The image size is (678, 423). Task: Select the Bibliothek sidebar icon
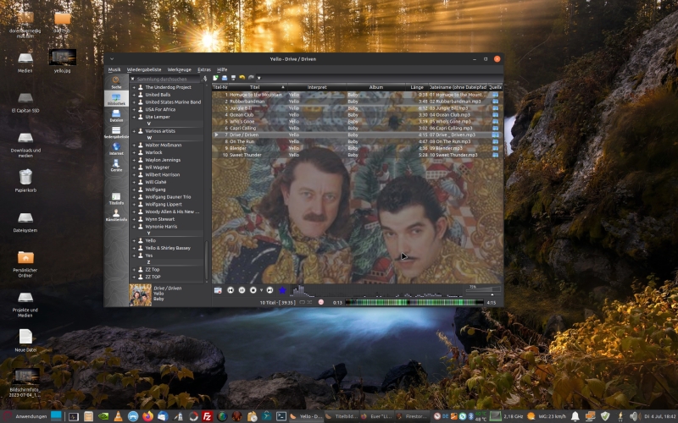pyautogui.click(x=116, y=98)
